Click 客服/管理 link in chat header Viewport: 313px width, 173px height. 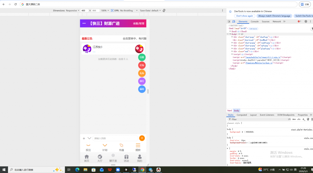pos(138,23)
